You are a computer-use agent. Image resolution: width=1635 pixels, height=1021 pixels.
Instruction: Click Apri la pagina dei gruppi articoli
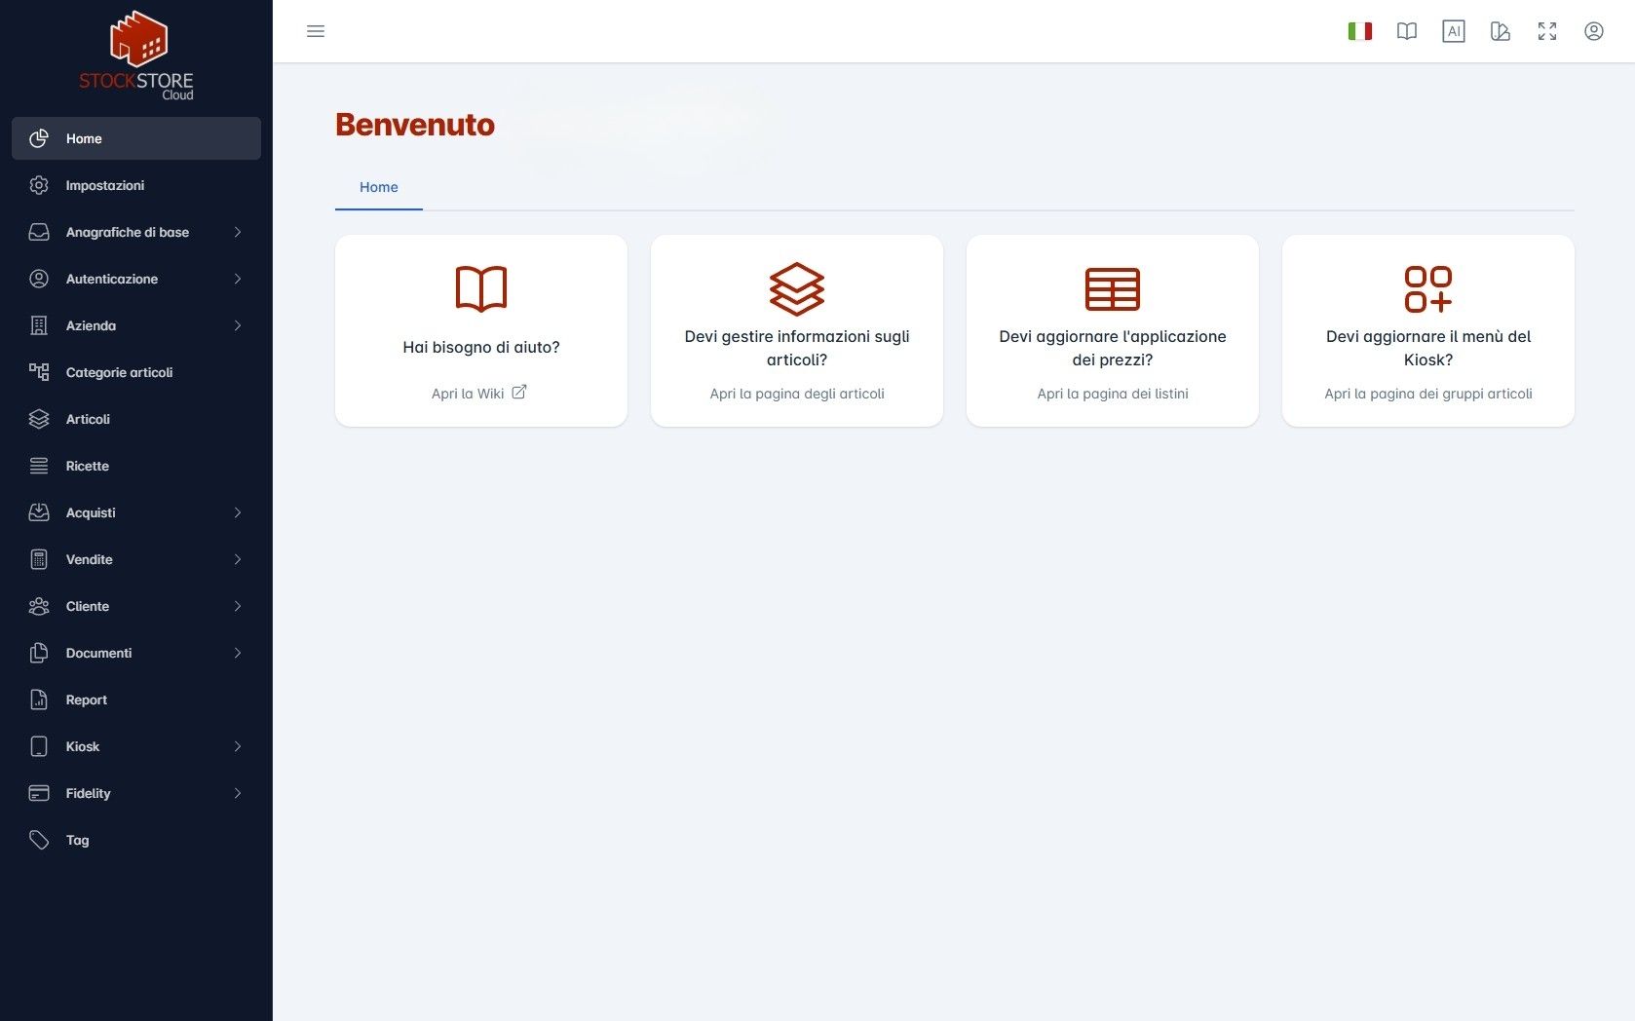point(1428,394)
